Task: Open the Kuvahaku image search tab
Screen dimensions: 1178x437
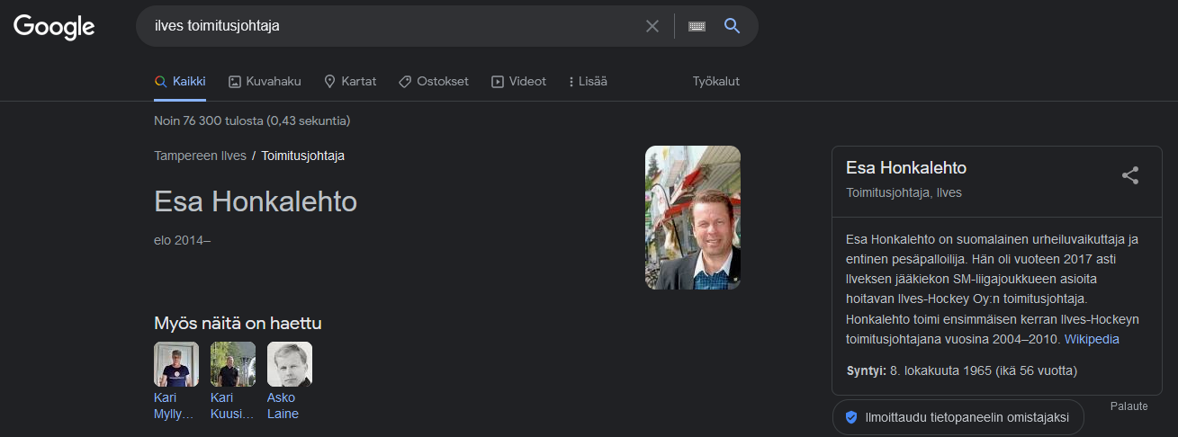Action: [x=265, y=81]
